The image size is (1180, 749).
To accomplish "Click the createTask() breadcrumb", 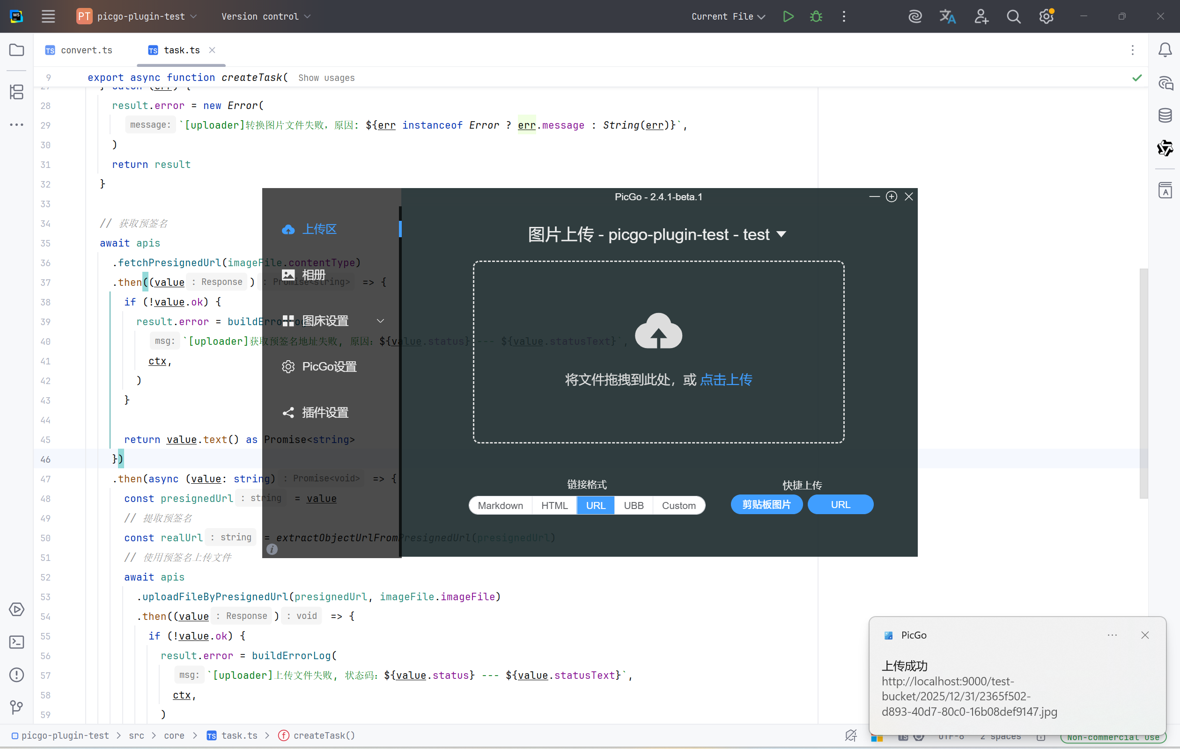I will tap(317, 735).
